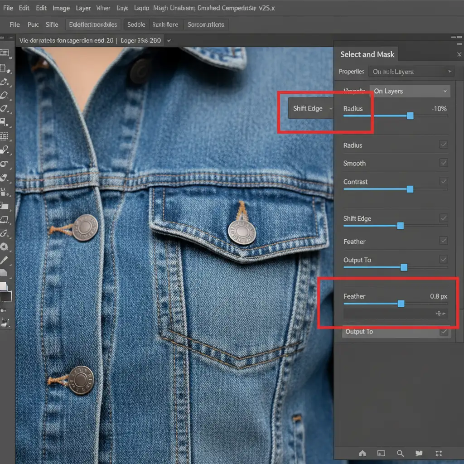Open the 'On Layers' view dropdown
464x464 pixels.
(x=410, y=91)
